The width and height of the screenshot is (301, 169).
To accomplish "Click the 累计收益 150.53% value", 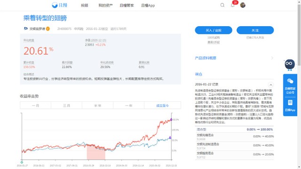I will coord(29,67).
